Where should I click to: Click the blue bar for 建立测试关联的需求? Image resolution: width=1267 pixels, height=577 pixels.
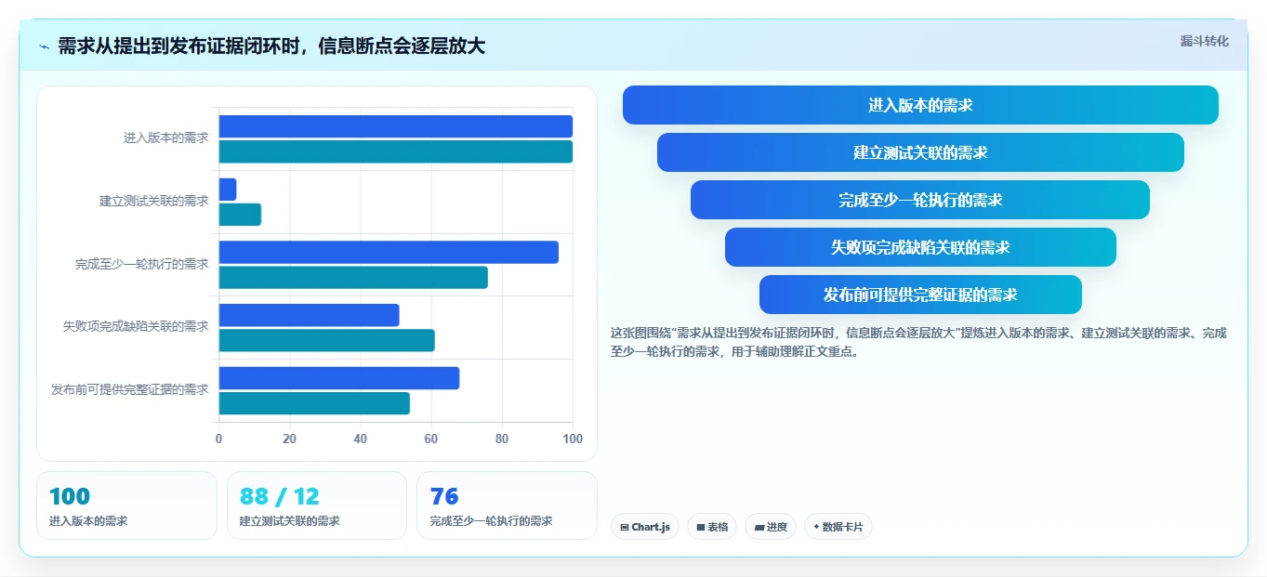click(x=228, y=190)
